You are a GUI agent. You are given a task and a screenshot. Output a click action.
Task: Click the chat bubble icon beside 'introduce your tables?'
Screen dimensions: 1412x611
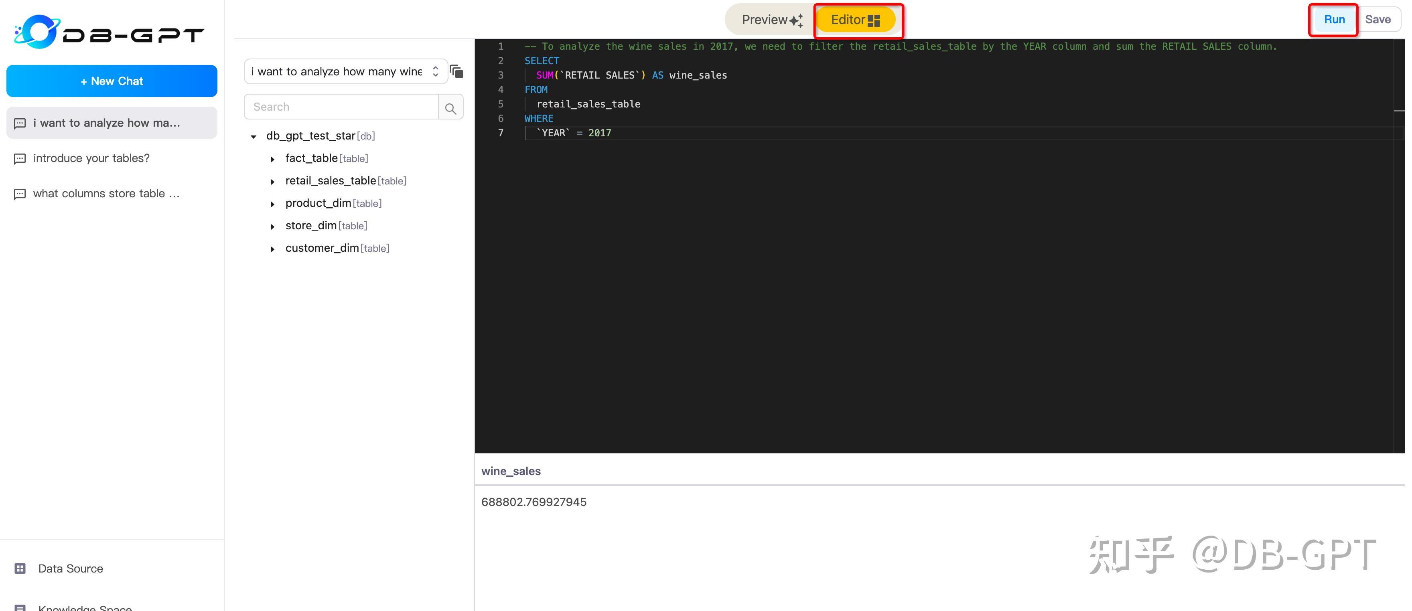pyautogui.click(x=20, y=158)
